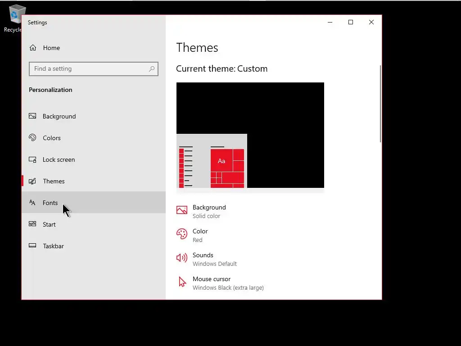Click the red Mouse cursor arrow icon
The height and width of the screenshot is (346, 461).
(182, 282)
